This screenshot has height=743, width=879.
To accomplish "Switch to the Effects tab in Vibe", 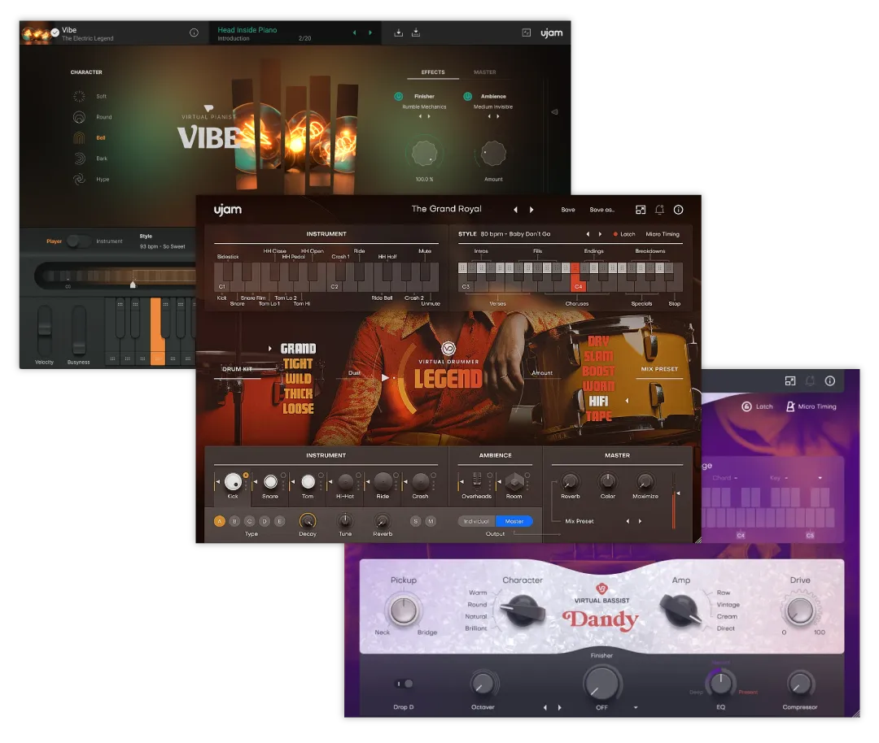I will [433, 72].
